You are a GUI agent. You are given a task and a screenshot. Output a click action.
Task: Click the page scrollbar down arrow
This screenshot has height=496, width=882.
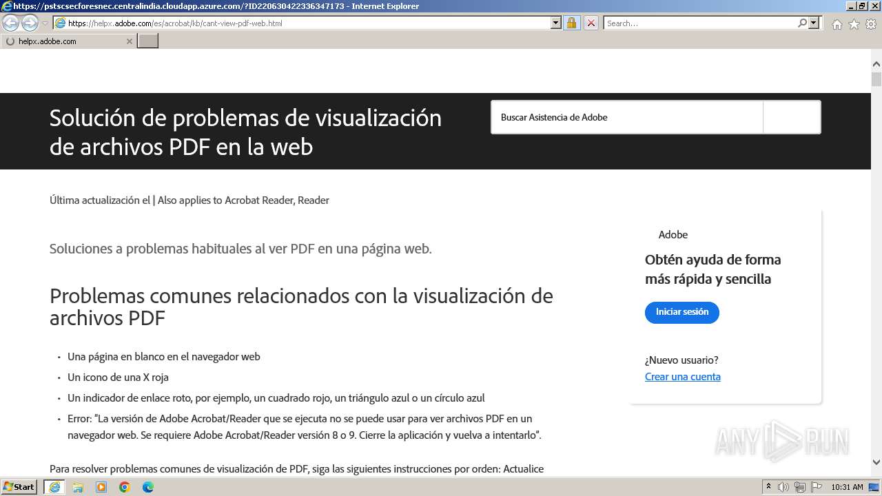[x=876, y=462]
